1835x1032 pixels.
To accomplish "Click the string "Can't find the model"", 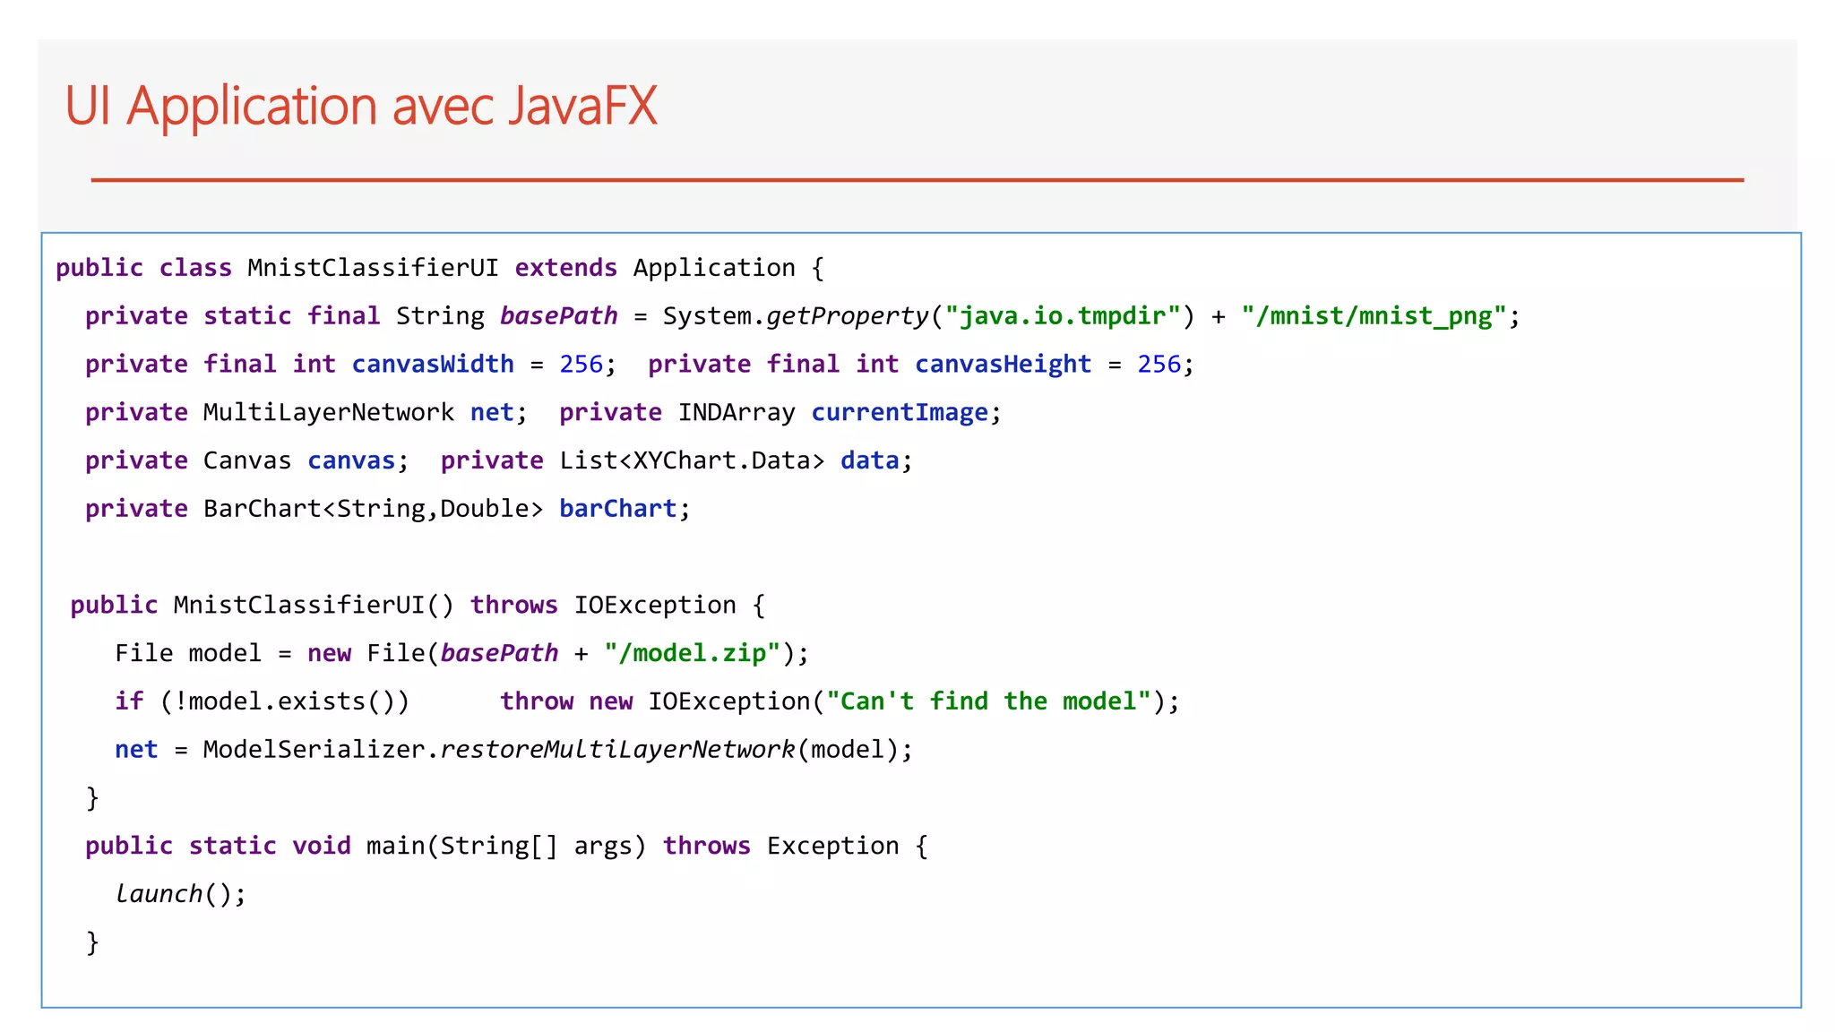I will 987,701.
